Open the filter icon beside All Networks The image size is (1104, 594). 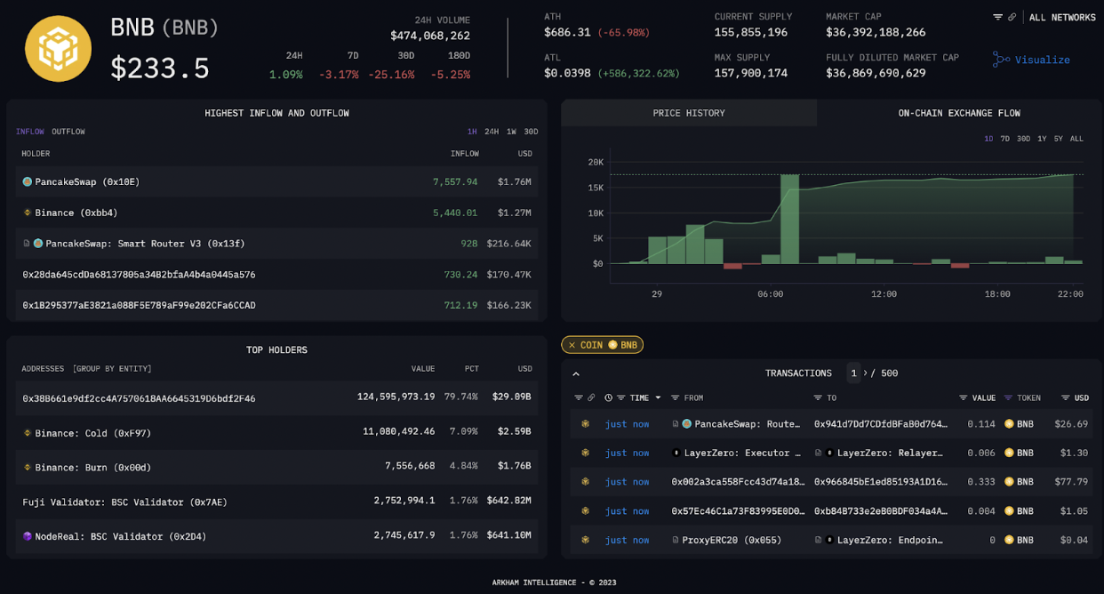pos(997,17)
